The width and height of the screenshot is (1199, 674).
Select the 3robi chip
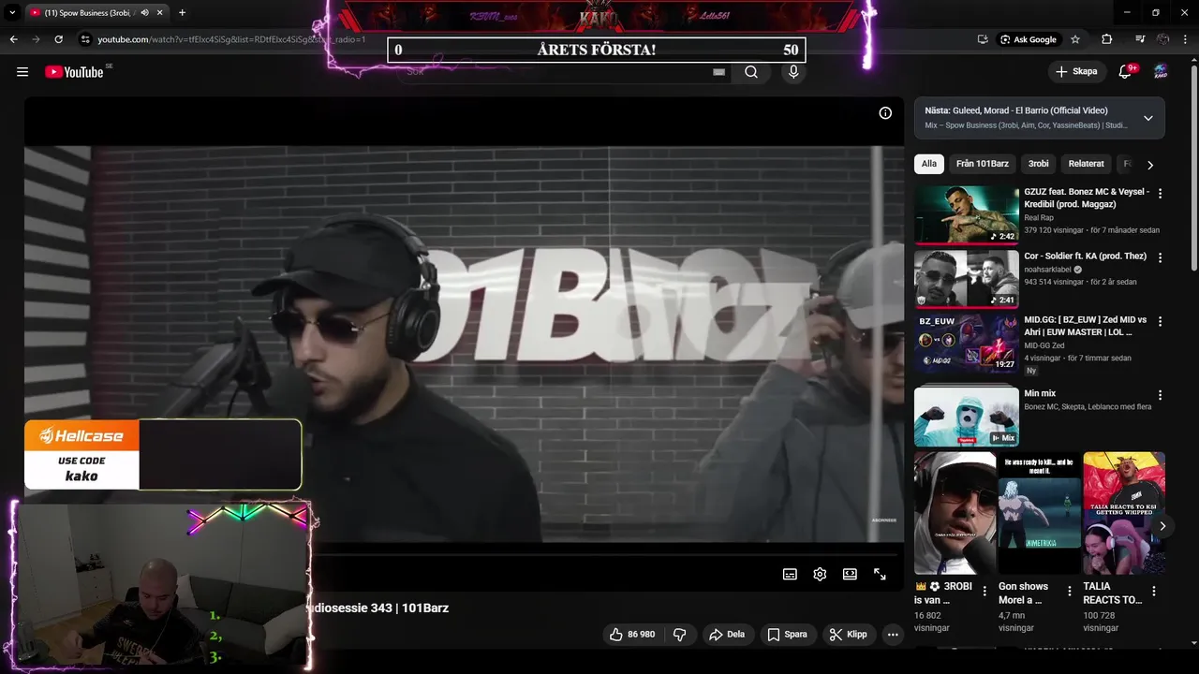1039,164
